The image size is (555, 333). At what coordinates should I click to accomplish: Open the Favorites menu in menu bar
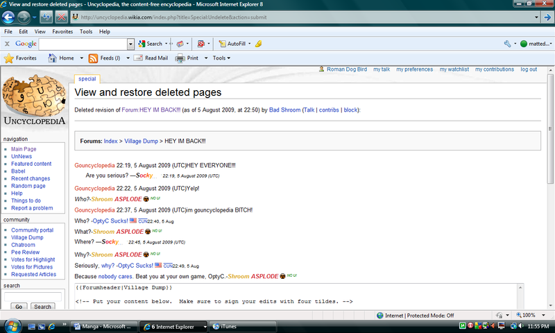pos(62,31)
